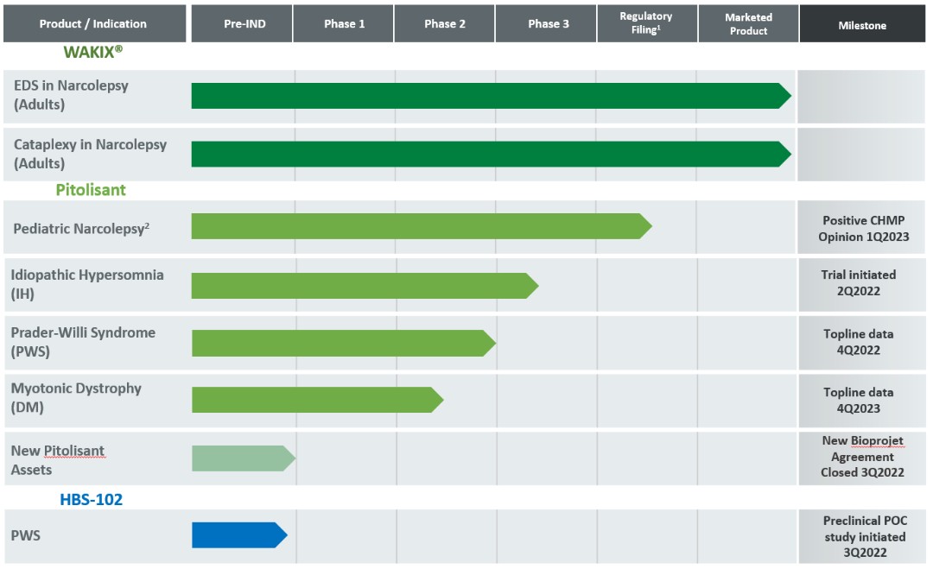Select the EDS in Narcolepsy (Adults) label
Image resolution: width=933 pixels, height=569 pixels.
pos(71,94)
